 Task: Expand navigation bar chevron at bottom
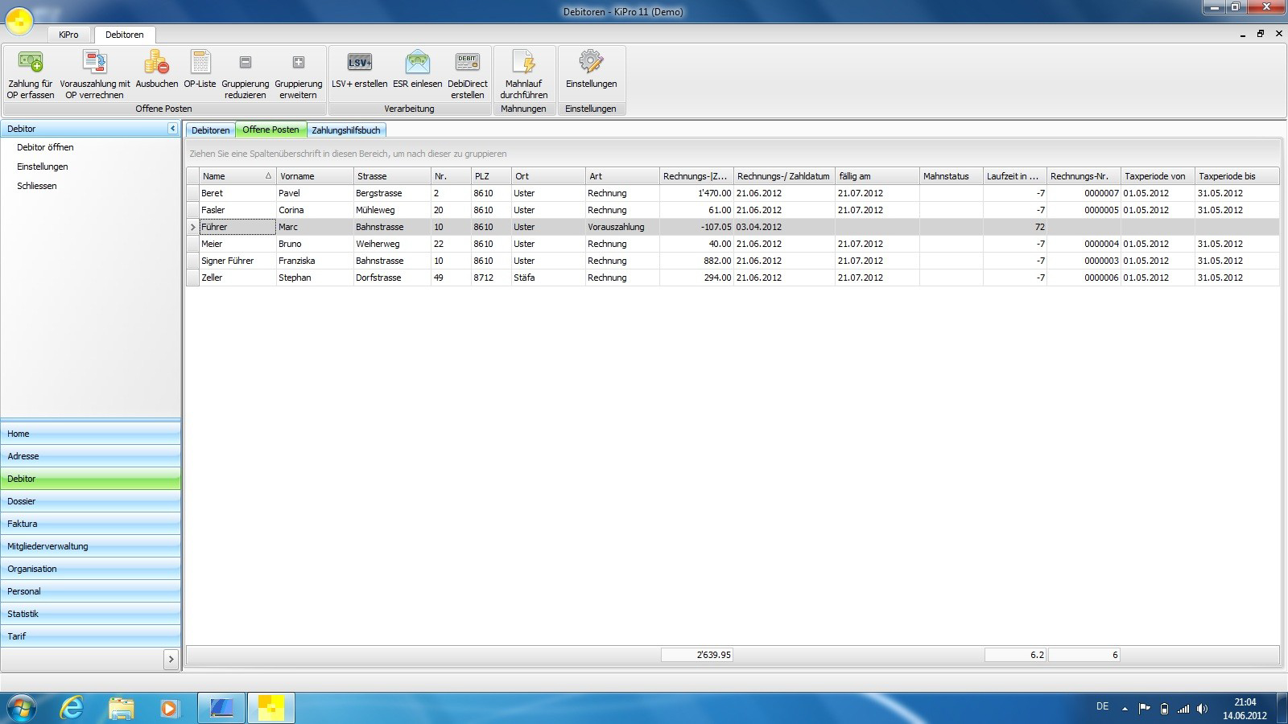[x=171, y=660]
